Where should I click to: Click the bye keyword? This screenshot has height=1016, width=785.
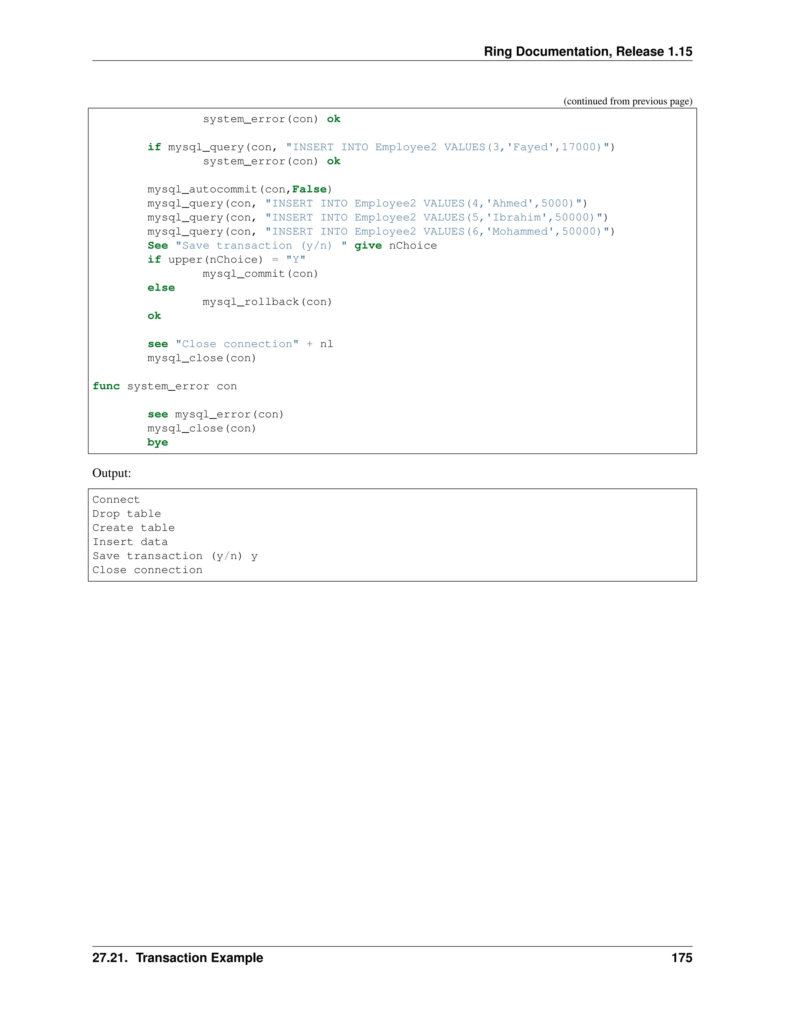[157, 442]
